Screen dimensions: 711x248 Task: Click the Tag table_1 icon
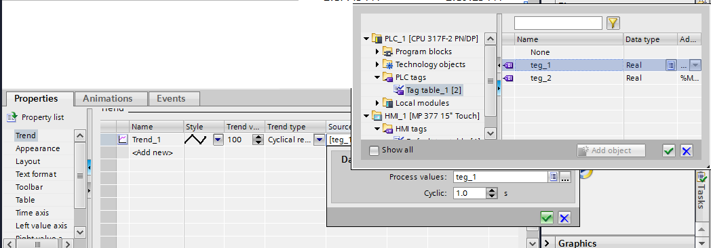398,90
